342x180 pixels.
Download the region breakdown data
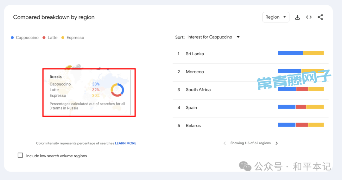(x=297, y=17)
